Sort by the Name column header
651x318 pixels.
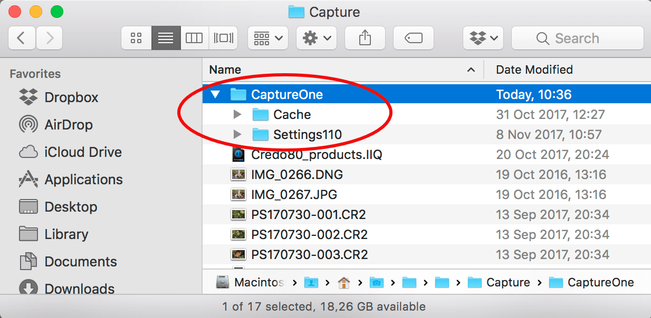tap(343, 69)
